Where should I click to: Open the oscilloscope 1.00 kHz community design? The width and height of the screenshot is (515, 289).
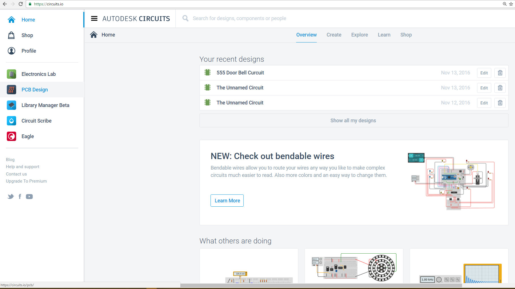pos(459,266)
